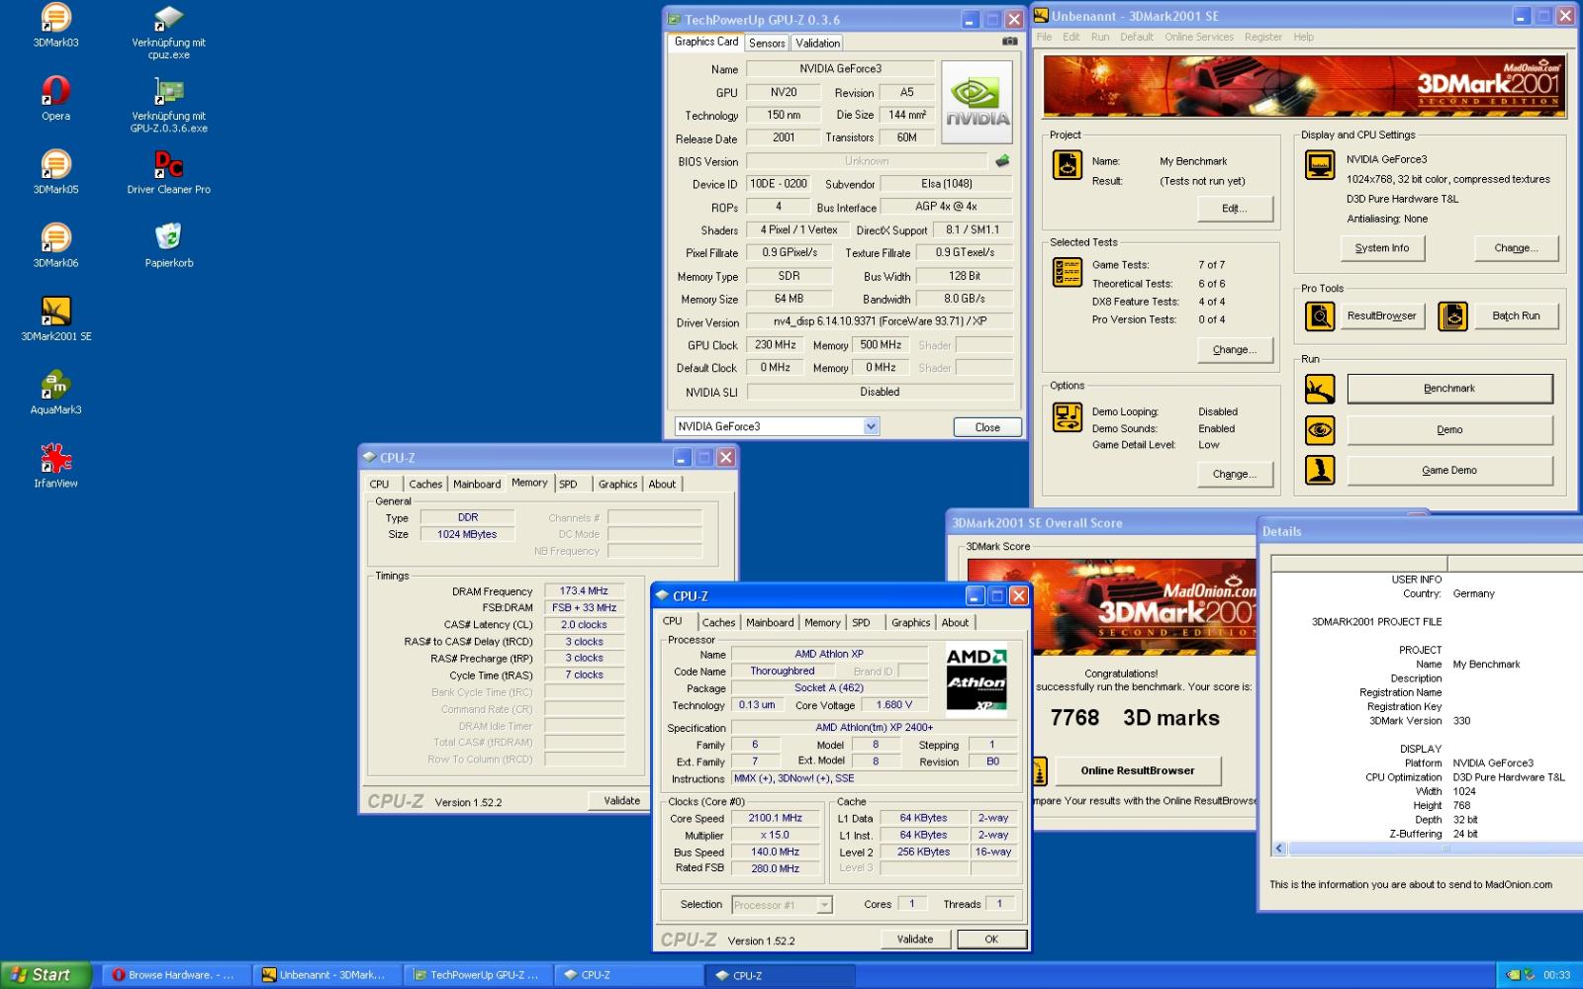
Task: Click the ResultBrowser magnifier icon
Action: pyautogui.click(x=1320, y=316)
